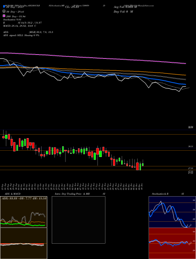Click the 27.55 price axis label
The height and width of the screenshot is (259, 196).
[191, 168]
